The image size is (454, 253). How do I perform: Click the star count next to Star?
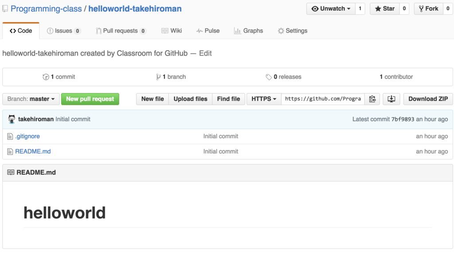tap(404, 9)
